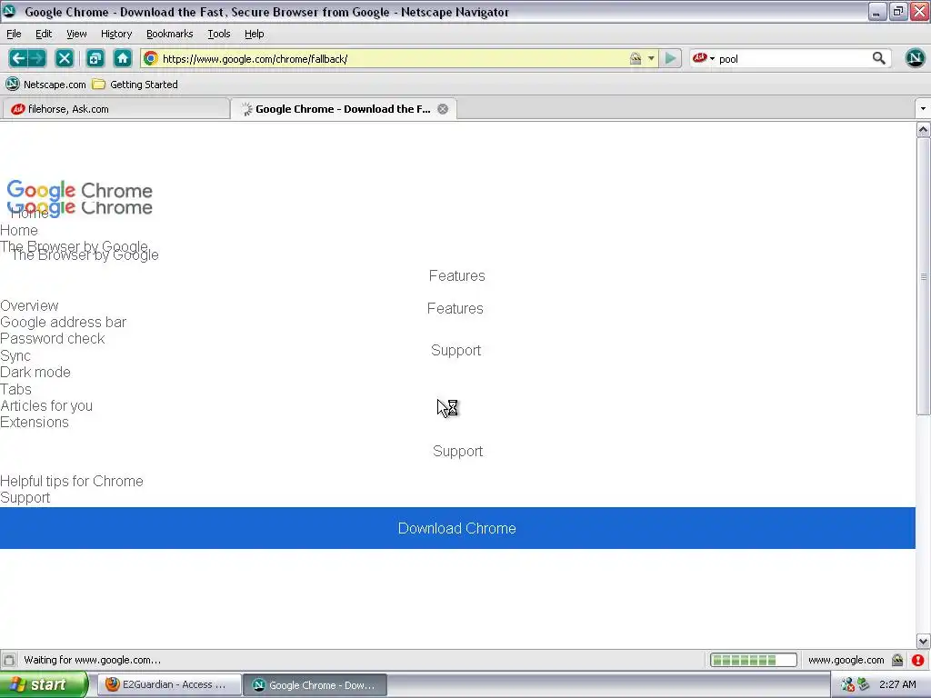
Task: Open Helpful tips for Chrome link
Action: (71, 482)
